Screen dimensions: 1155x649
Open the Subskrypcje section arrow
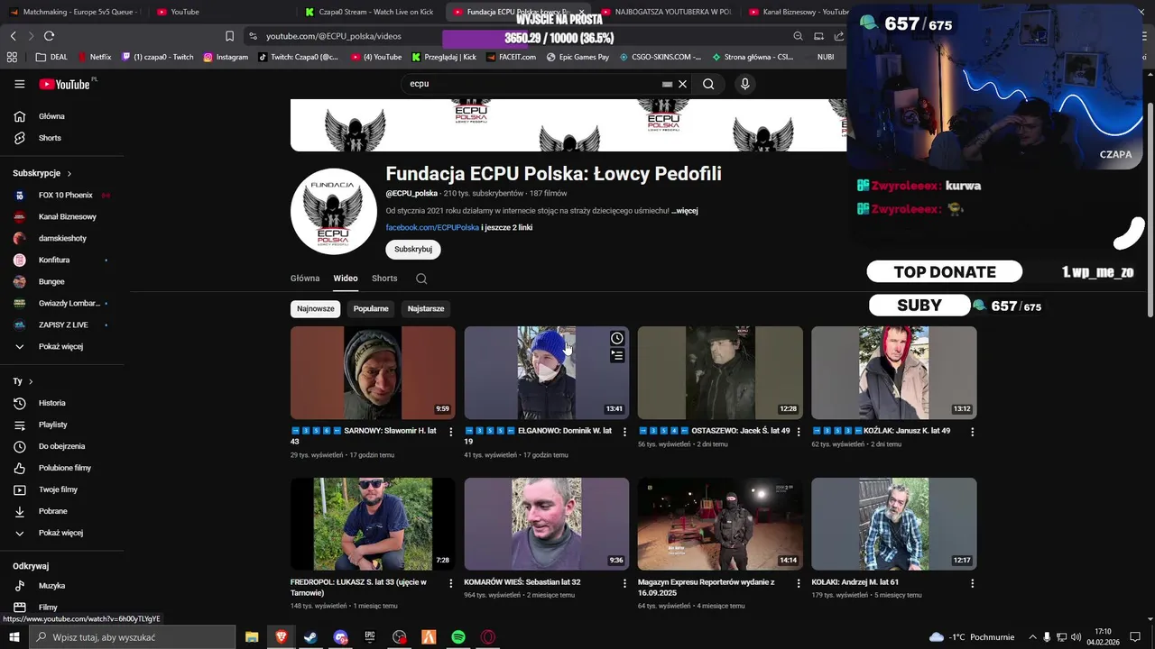[x=69, y=173]
